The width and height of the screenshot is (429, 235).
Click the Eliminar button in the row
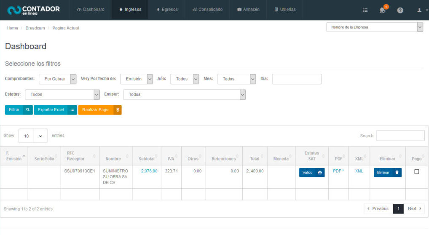click(388, 173)
